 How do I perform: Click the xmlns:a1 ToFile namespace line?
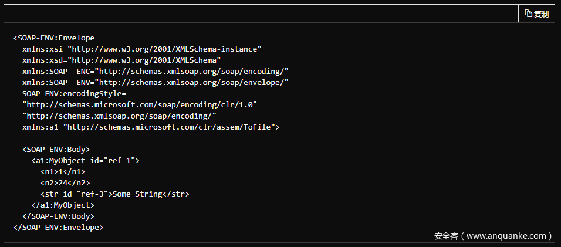point(151,127)
